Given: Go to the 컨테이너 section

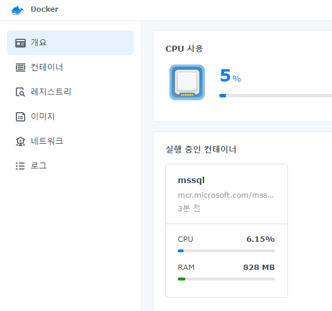Looking at the screenshot, I should tap(70, 67).
